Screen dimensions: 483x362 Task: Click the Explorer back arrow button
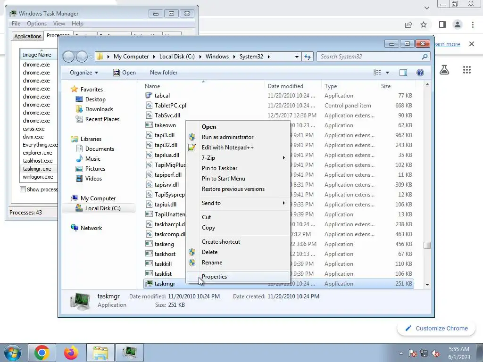tap(68, 57)
